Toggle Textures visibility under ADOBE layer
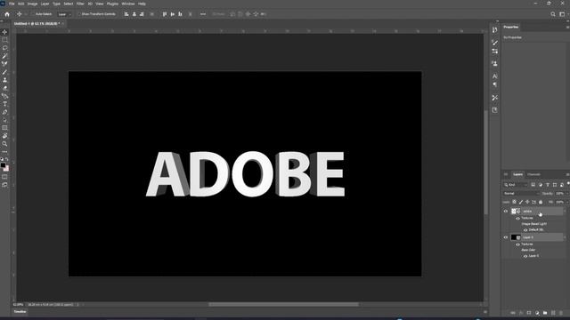570x320 pixels. pos(517,219)
